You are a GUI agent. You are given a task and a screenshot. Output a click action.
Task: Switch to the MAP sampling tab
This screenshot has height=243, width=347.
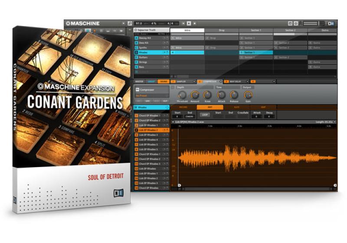click(263, 107)
